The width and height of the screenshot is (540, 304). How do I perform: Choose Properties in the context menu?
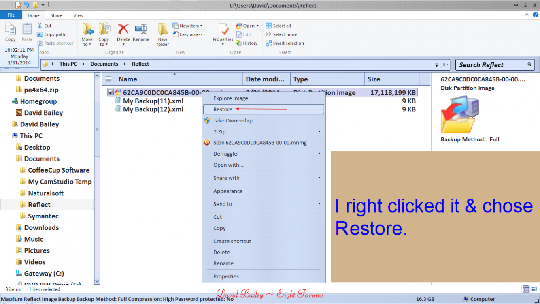click(x=264, y=276)
